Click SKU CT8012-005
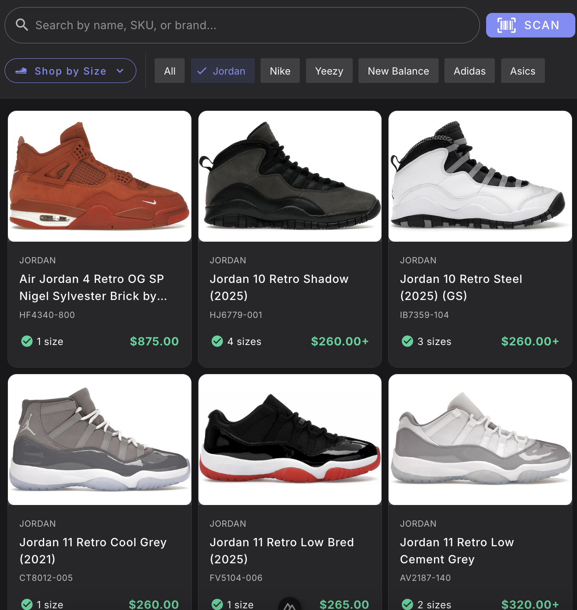Viewport: 577px width, 610px height. click(x=46, y=578)
